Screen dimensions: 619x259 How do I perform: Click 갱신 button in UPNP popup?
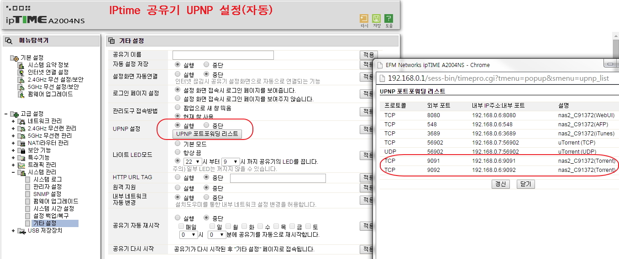[x=501, y=184]
